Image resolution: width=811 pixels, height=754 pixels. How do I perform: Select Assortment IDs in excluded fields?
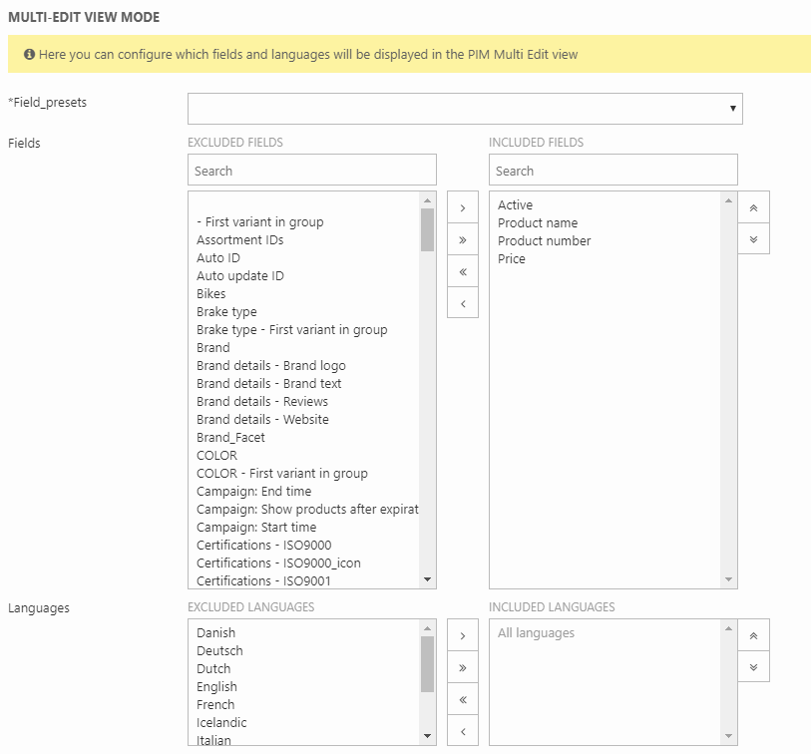[239, 240]
